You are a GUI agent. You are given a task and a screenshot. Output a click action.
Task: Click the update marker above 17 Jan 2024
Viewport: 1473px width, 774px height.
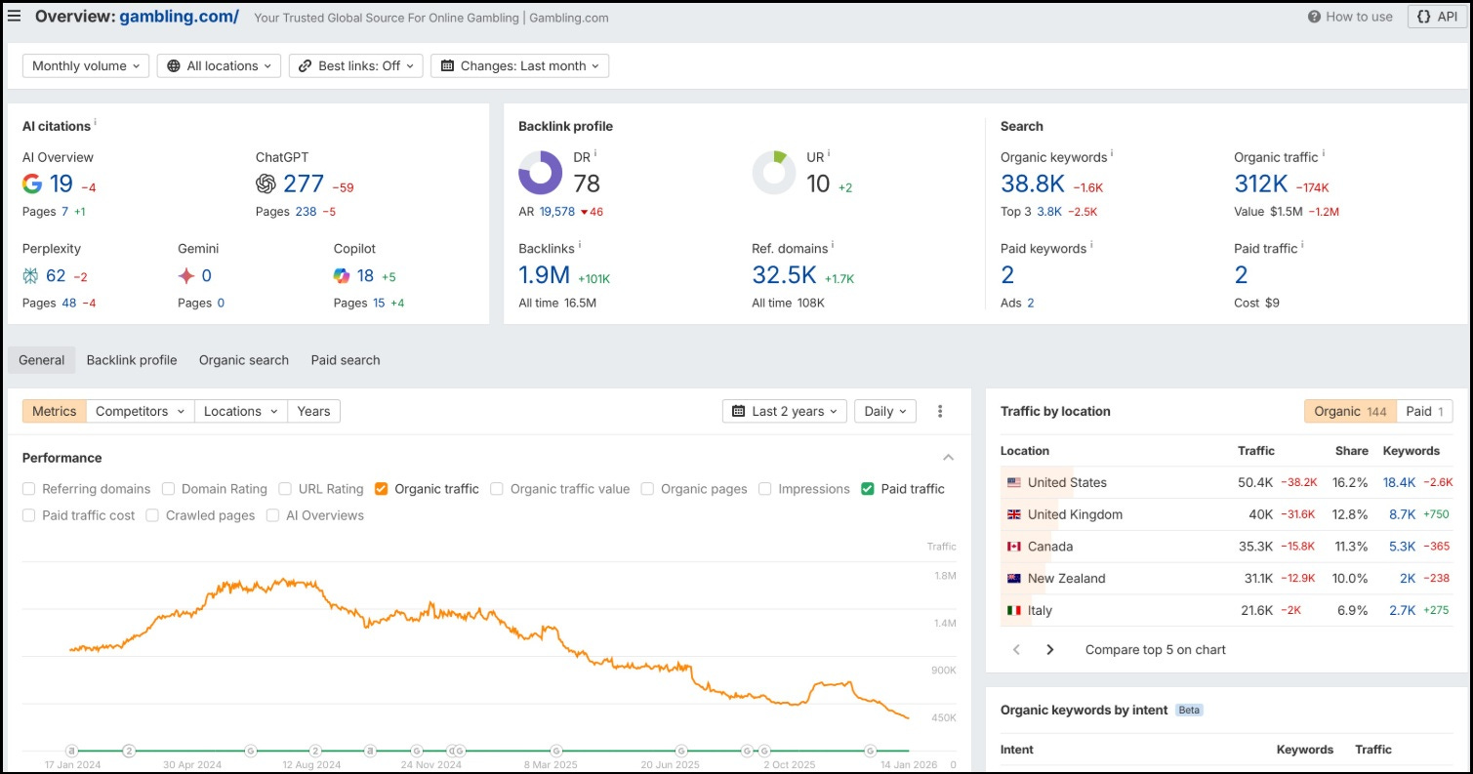point(71,751)
